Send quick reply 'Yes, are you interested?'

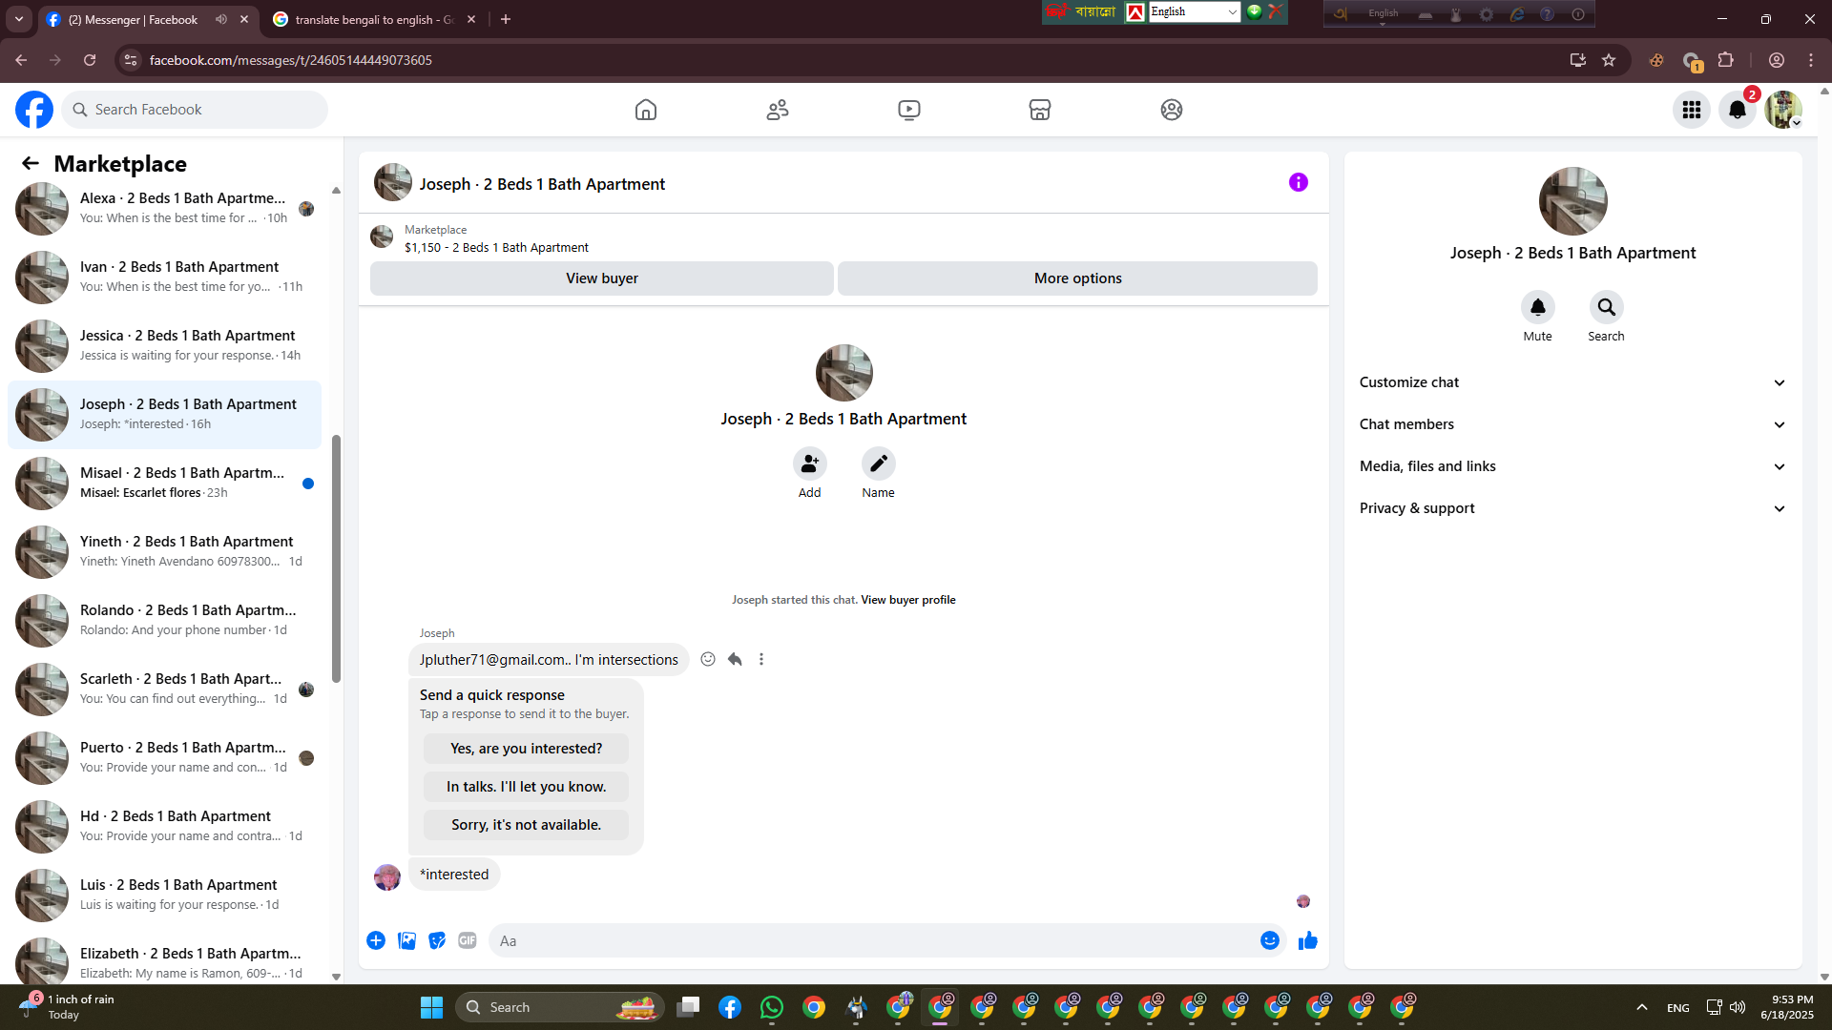pyautogui.click(x=526, y=749)
